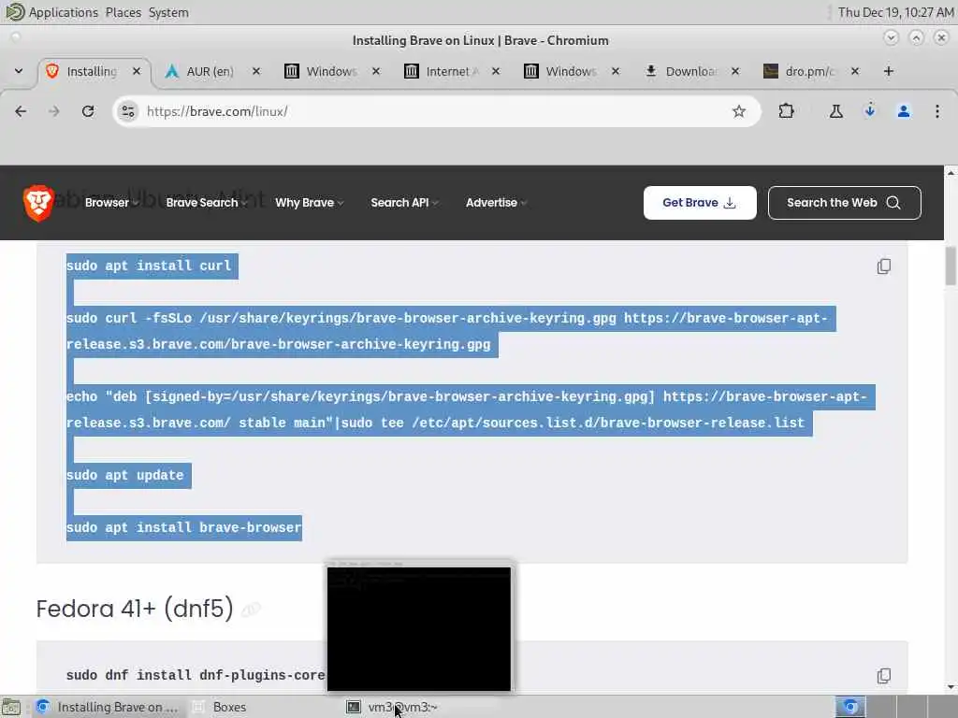958x718 pixels.
Task: Switch to the Internet Archive tab
Action: pyautogui.click(x=449, y=71)
